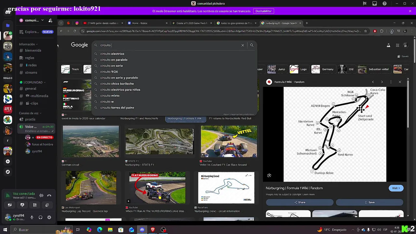
Task: Collapse the Información category
Action: (28, 44)
